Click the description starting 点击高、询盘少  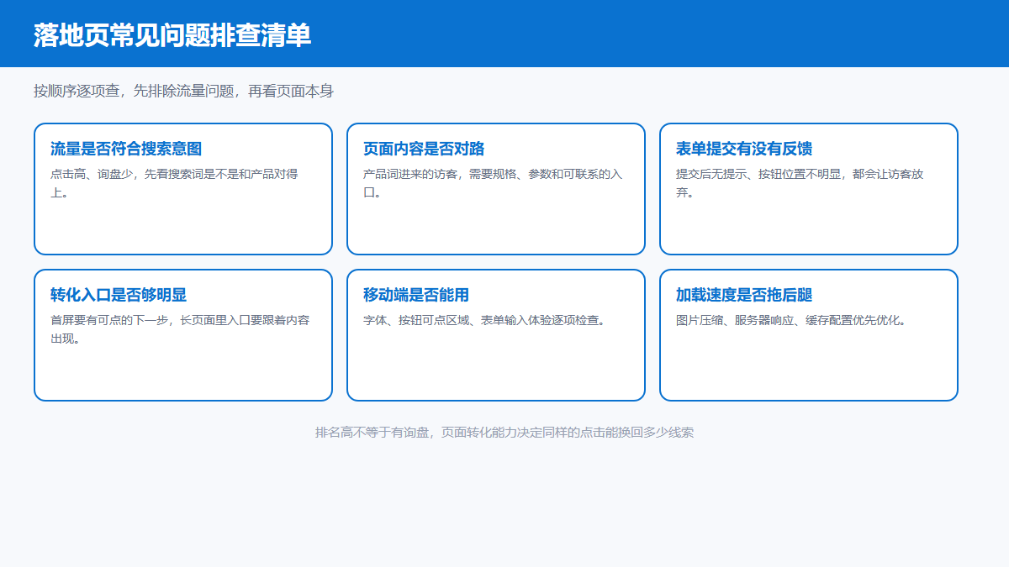point(174,183)
